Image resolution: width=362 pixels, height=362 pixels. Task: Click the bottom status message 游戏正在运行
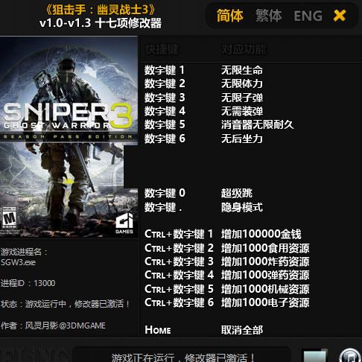pos(182,358)
